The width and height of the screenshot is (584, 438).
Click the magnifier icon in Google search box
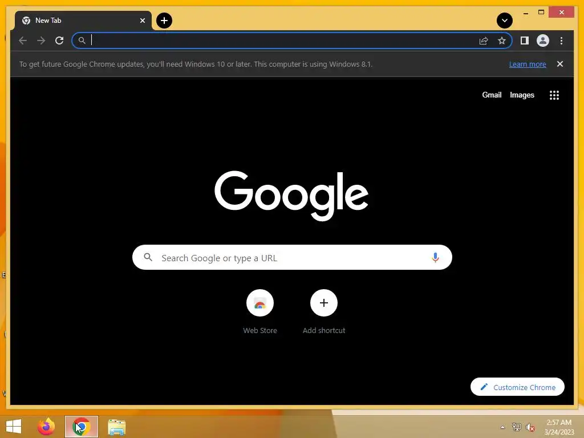148,257
